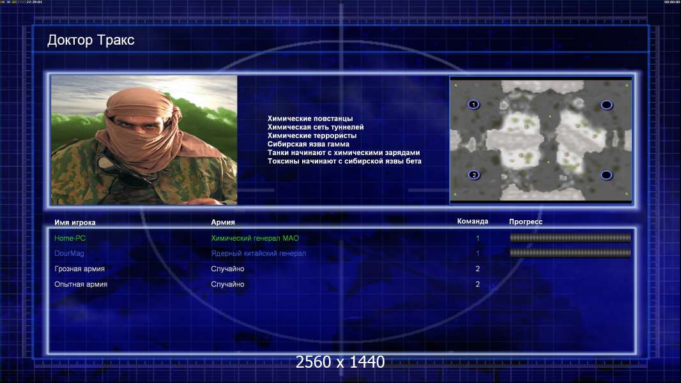Click the 'Прогресс' column header
The width and height of the screenshot is (681, 383).
526,222
